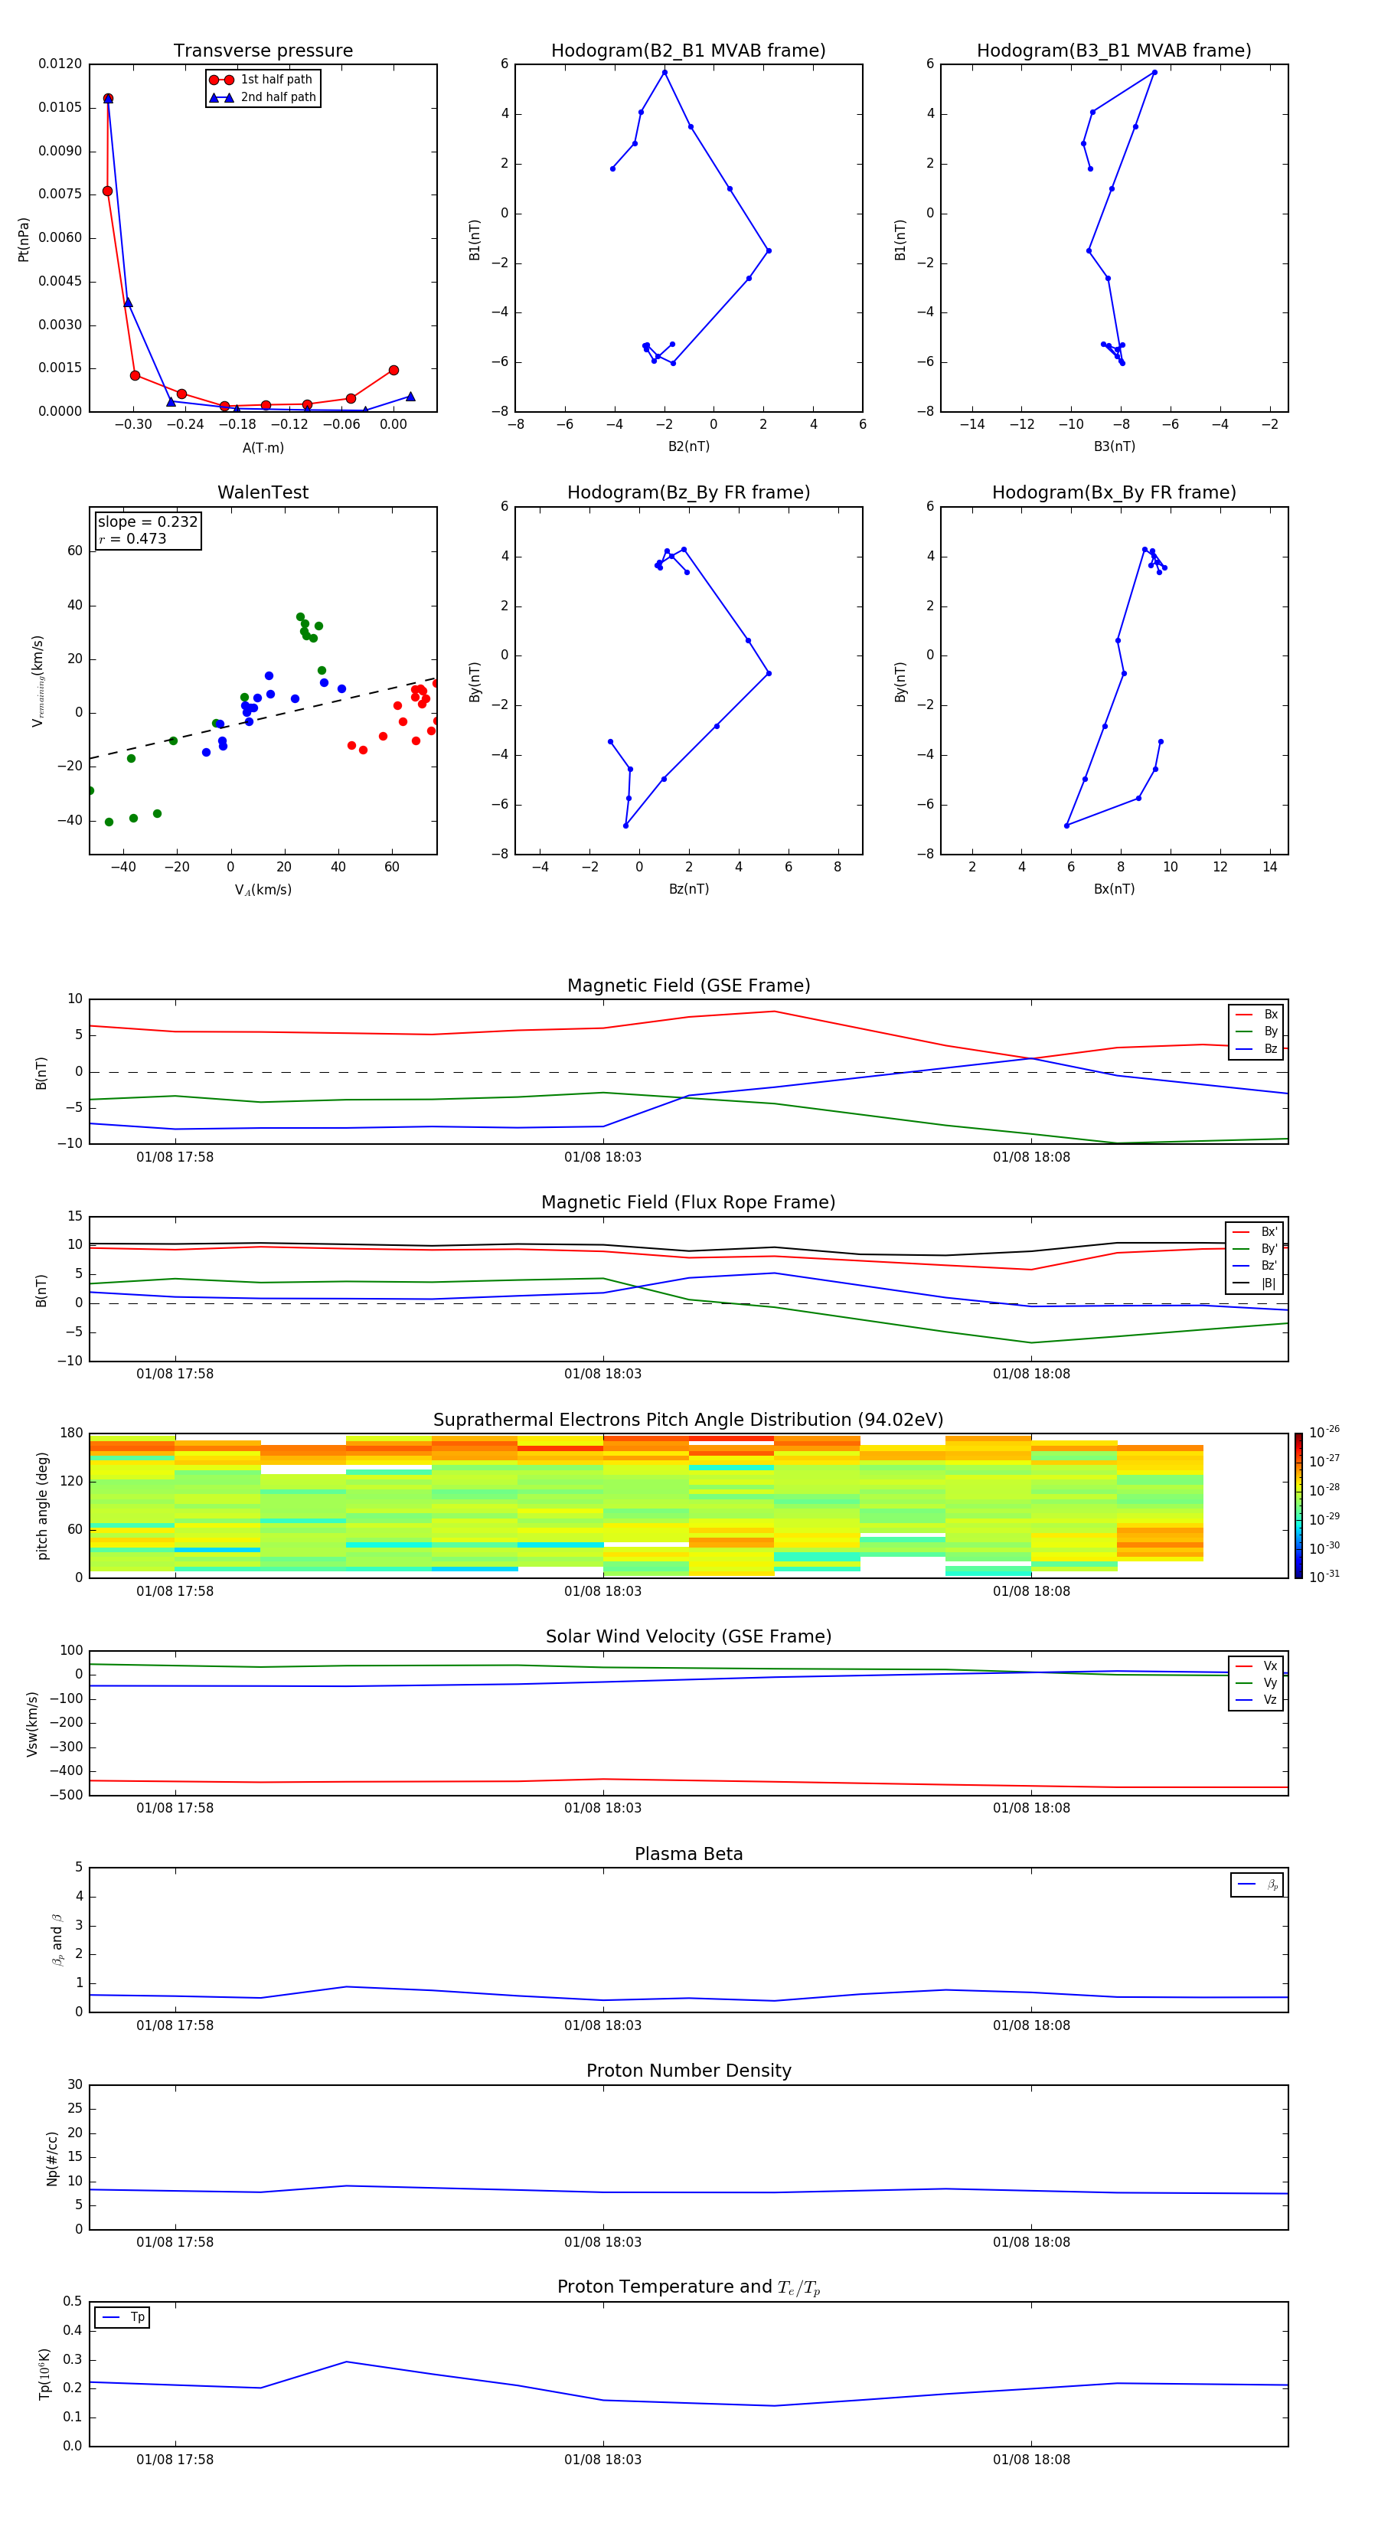This screenshot has width=1378, height=2527.
Task: Click the '10^-26' colorbar tick label
Action: (1324, 1432)
